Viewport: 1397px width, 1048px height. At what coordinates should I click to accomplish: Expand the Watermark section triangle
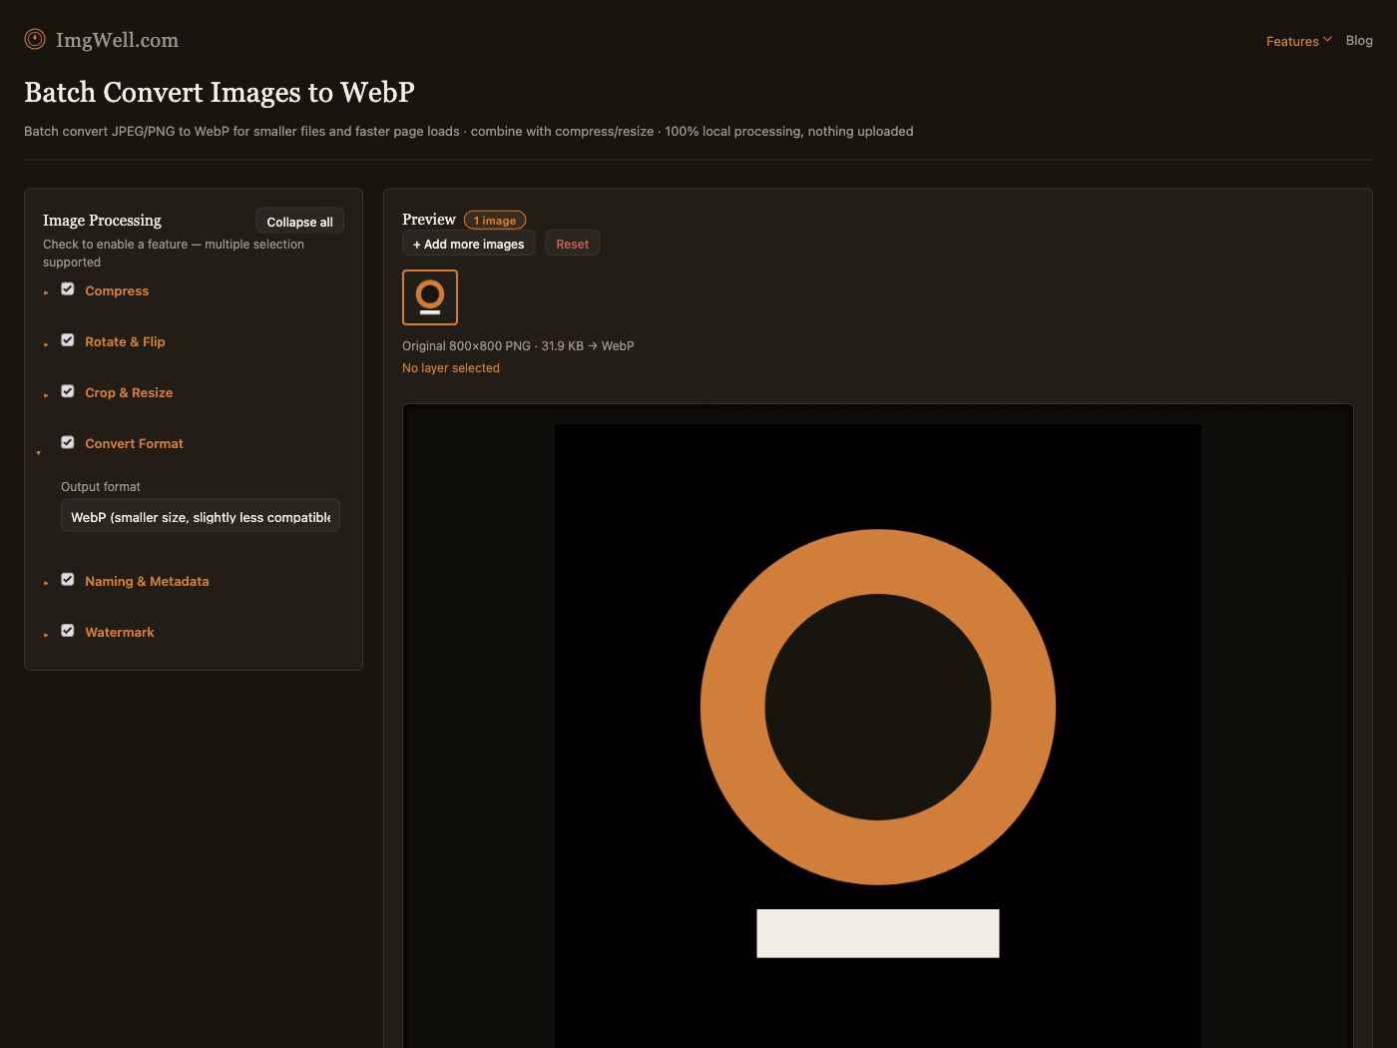[x=46, y=634]
